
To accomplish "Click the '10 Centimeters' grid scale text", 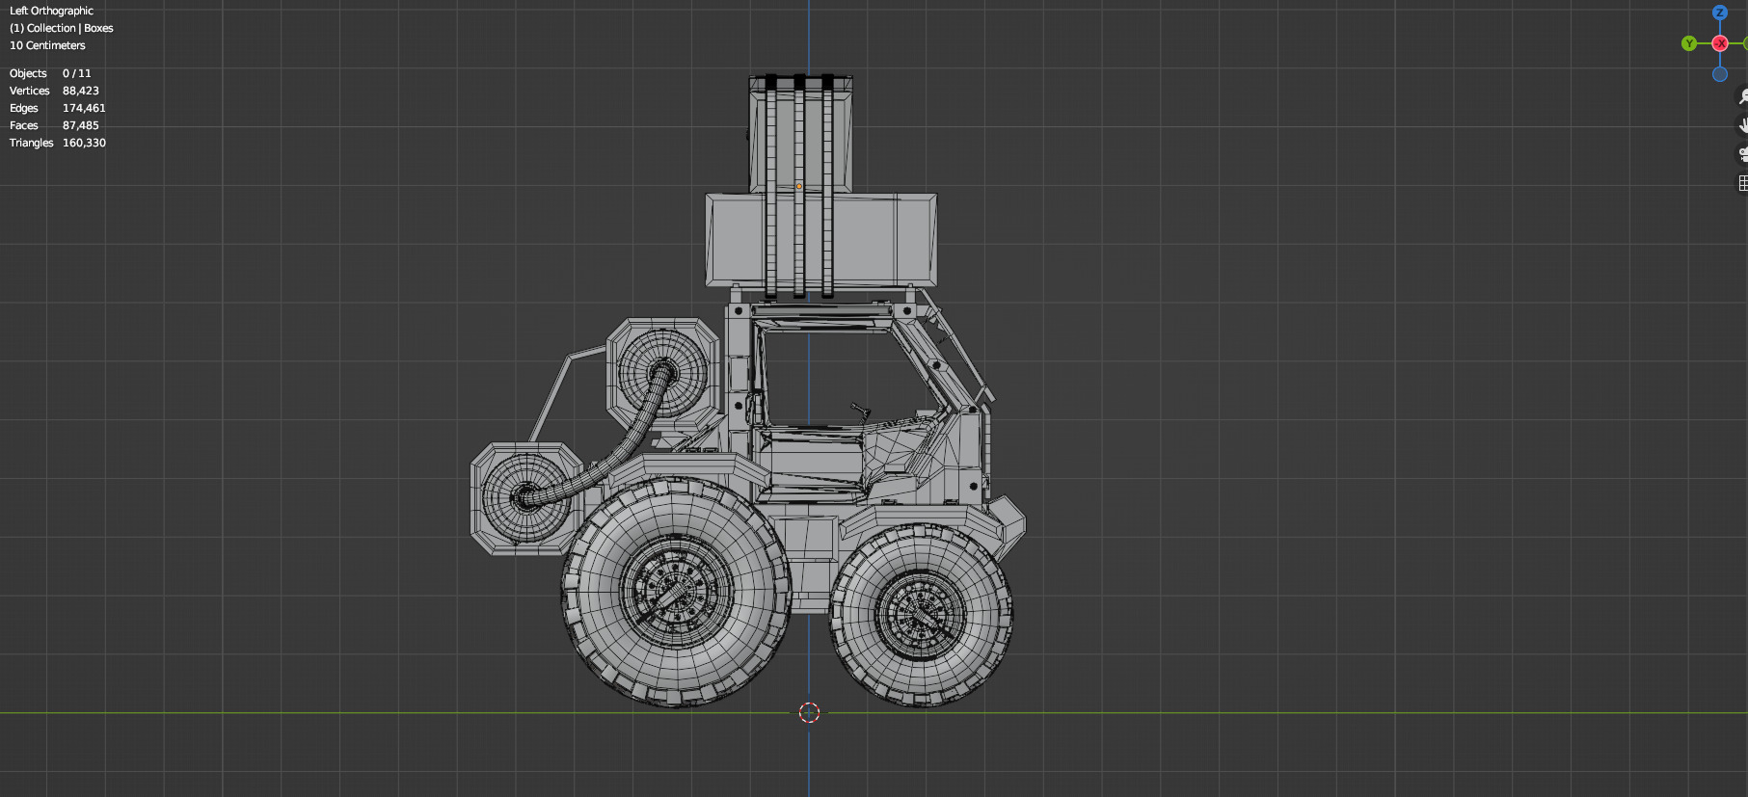I will click(x=47, y=45).
